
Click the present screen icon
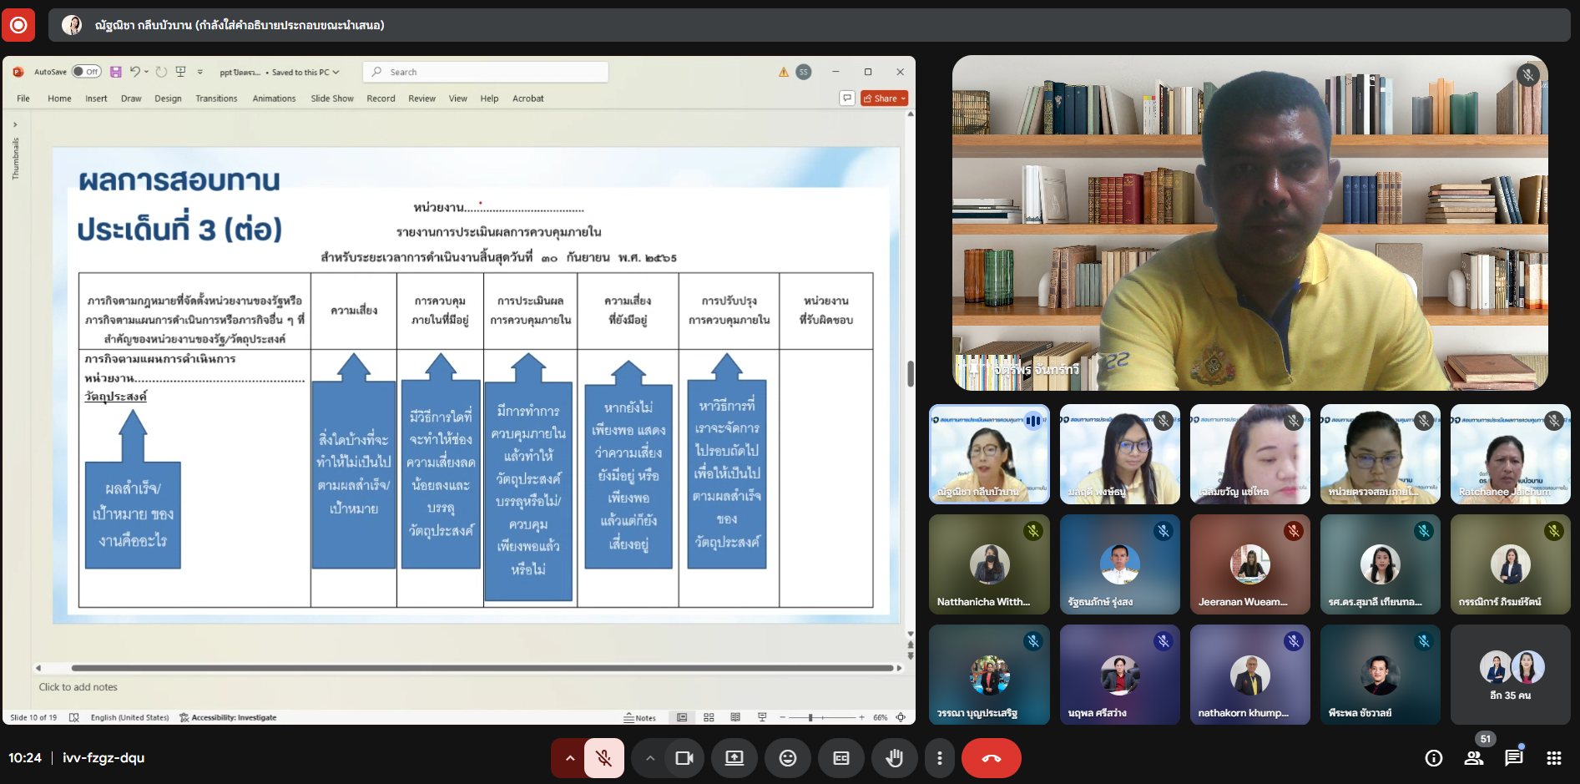point(734,758)
